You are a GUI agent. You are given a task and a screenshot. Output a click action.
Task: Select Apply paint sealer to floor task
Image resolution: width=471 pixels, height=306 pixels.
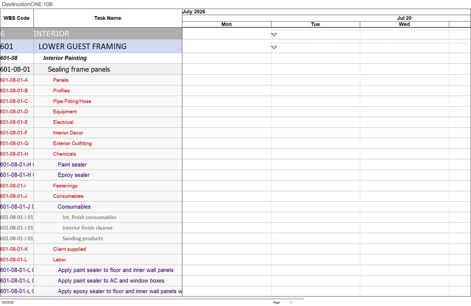point(91,270)
